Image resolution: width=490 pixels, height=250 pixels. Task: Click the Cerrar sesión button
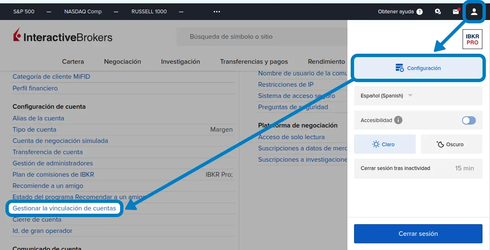click(418, 234)
